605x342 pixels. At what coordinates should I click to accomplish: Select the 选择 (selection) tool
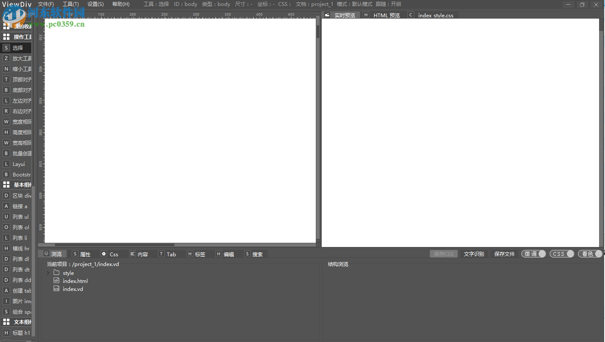16,47
